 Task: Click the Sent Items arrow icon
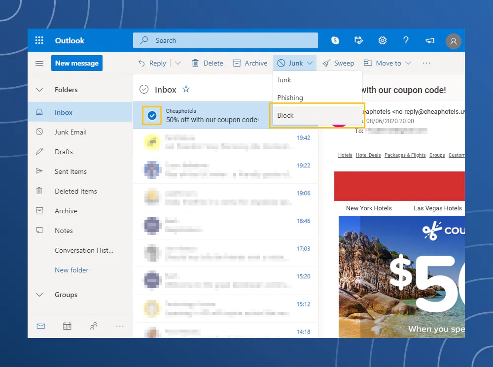coord(39,171)
